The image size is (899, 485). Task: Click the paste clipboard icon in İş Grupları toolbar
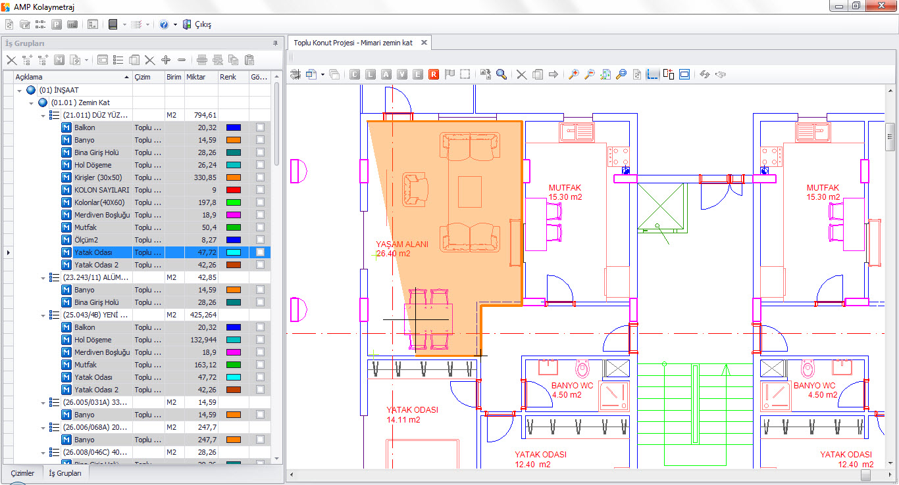click(249, 60)
